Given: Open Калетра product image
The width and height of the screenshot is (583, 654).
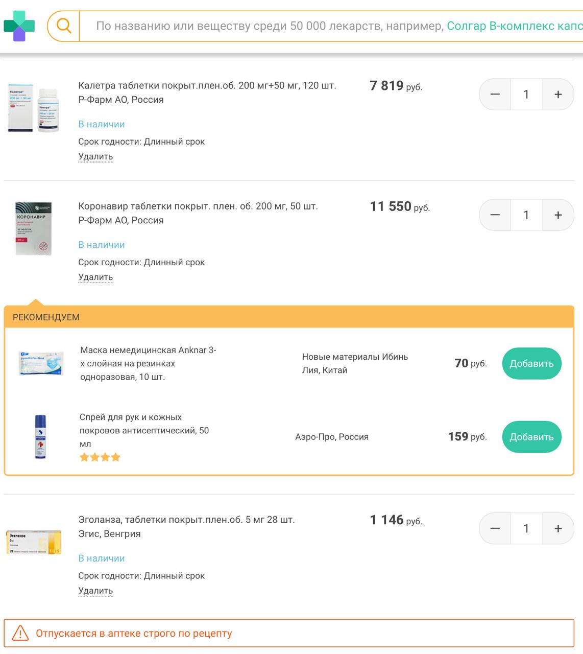Looking at the screenshot, I should coord(34,109).
